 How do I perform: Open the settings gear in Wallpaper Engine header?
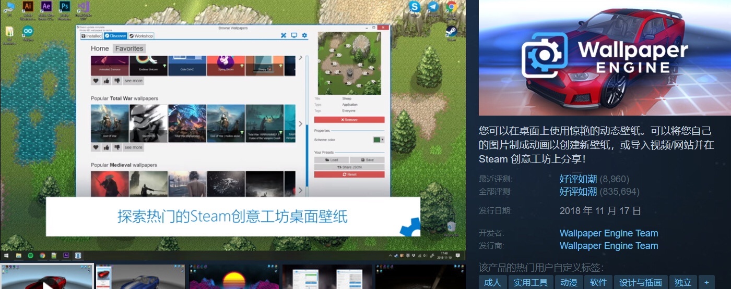click(304, 35)
